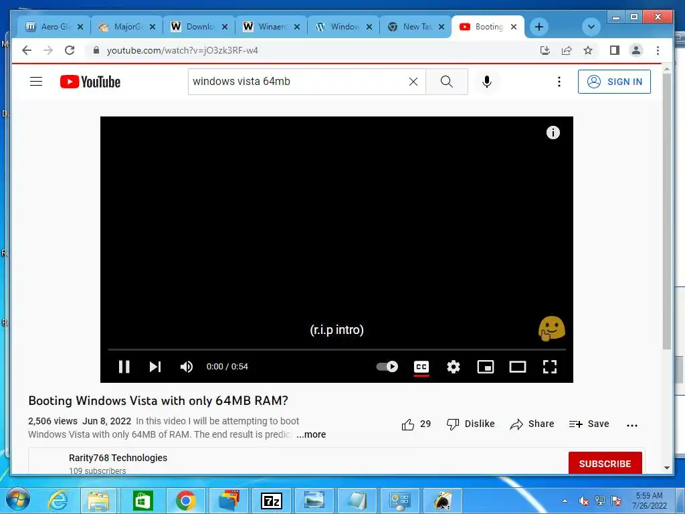Open more actions ellipsis under video
Viewport: 685px width, 514px height.
point(631,425)
